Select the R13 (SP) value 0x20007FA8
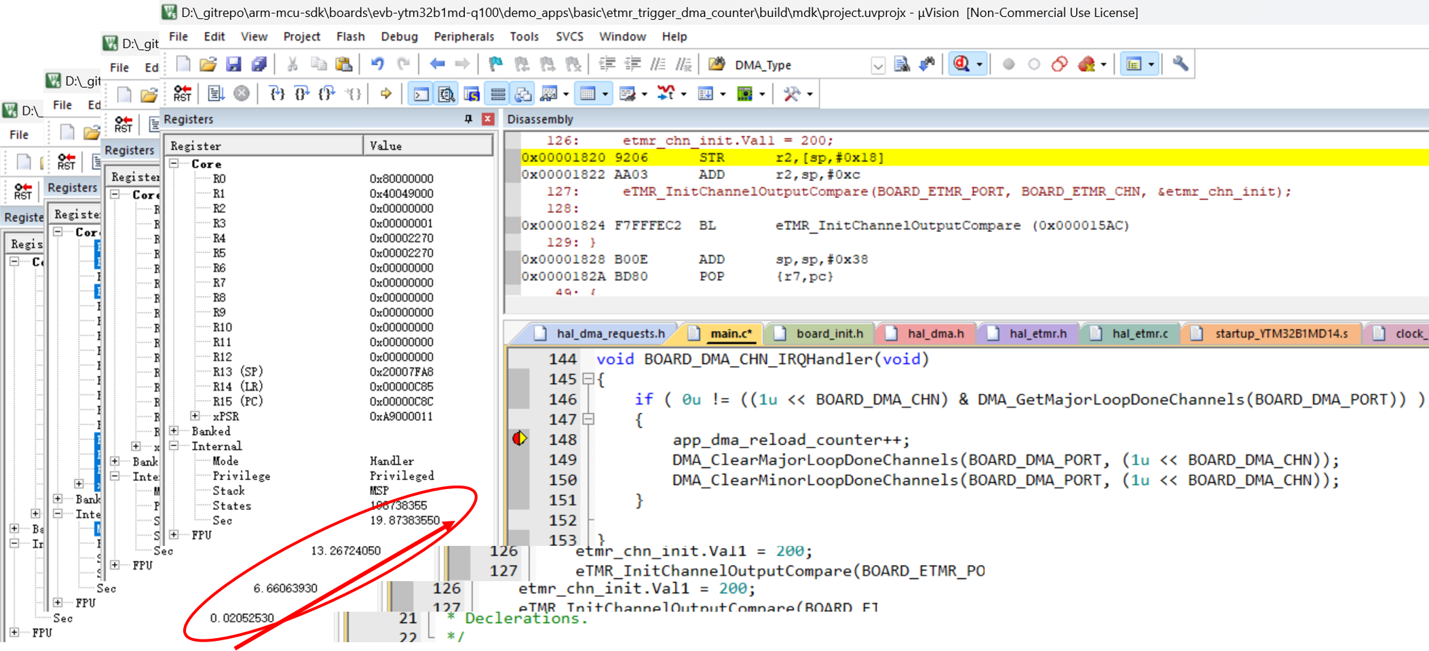This screenshot has height=651, width=1429. pos(402,372)
